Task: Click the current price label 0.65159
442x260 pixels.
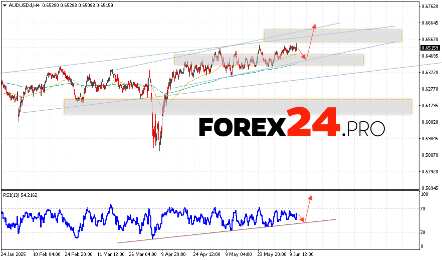Action: (429, 48)
